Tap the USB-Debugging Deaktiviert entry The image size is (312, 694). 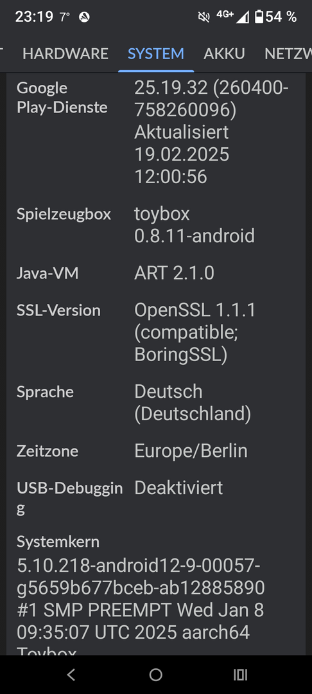tap(155, 498)
